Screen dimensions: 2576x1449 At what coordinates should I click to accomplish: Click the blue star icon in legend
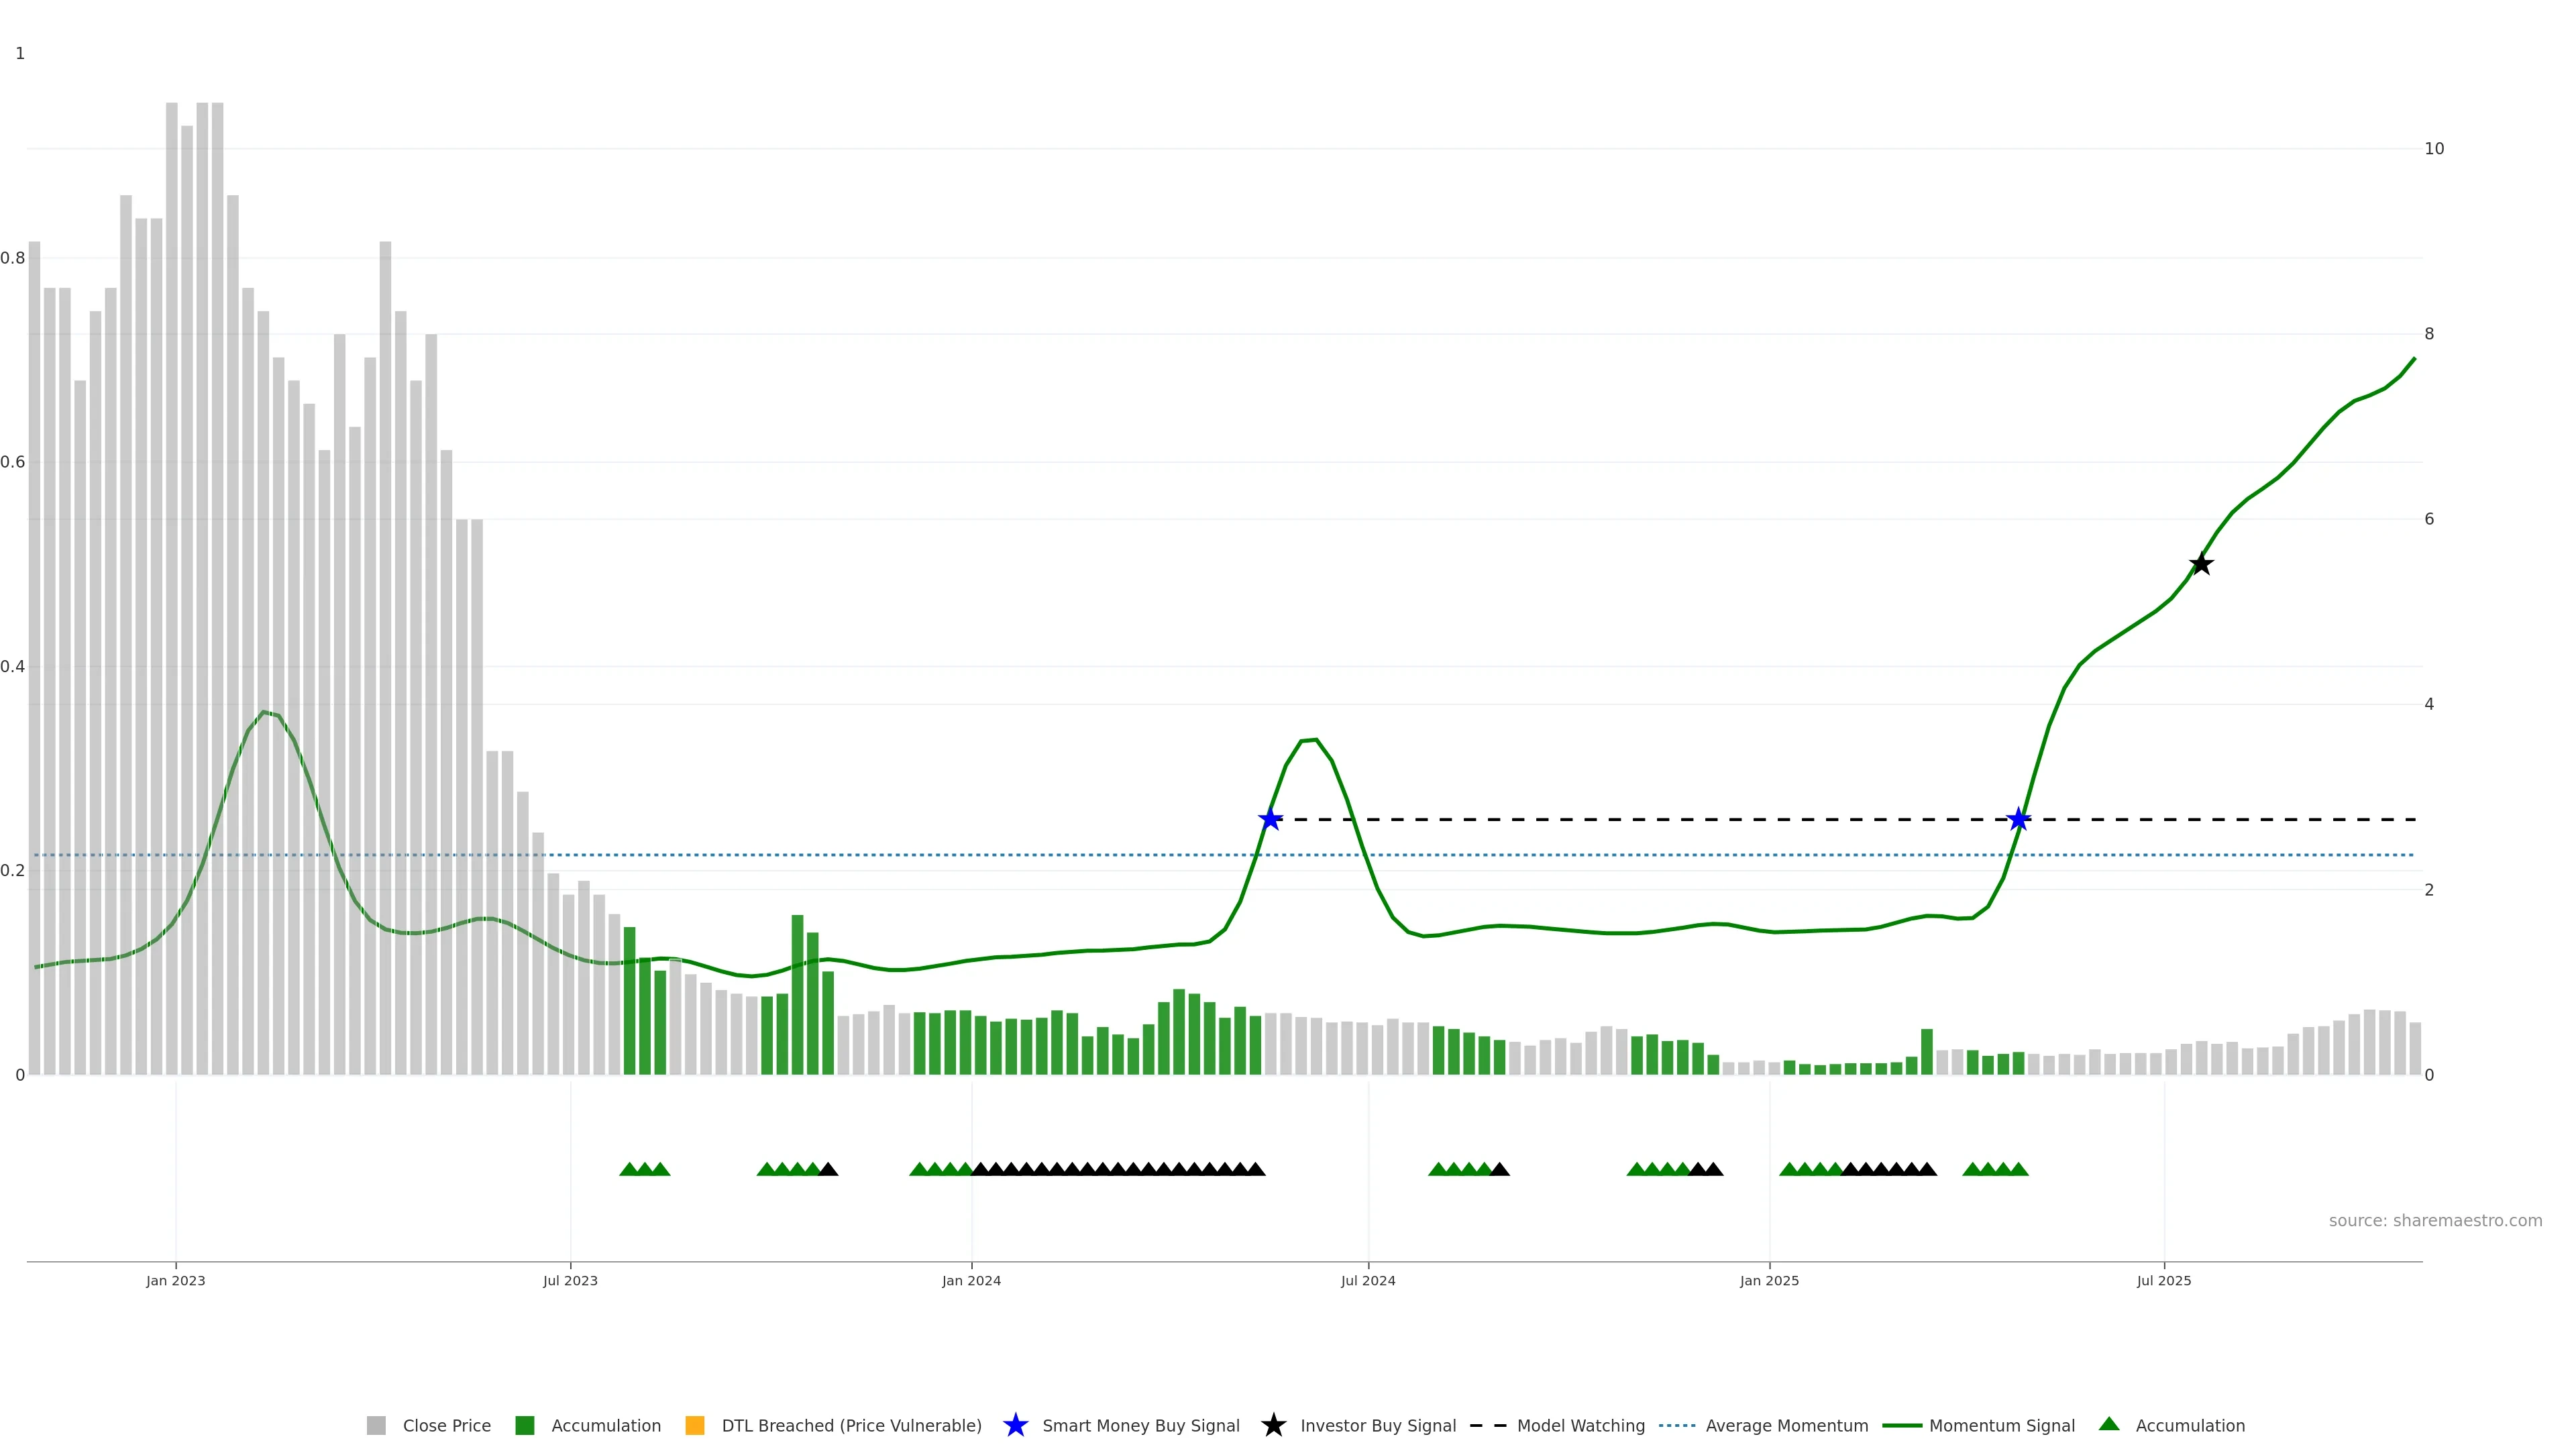[1015, 1425]
